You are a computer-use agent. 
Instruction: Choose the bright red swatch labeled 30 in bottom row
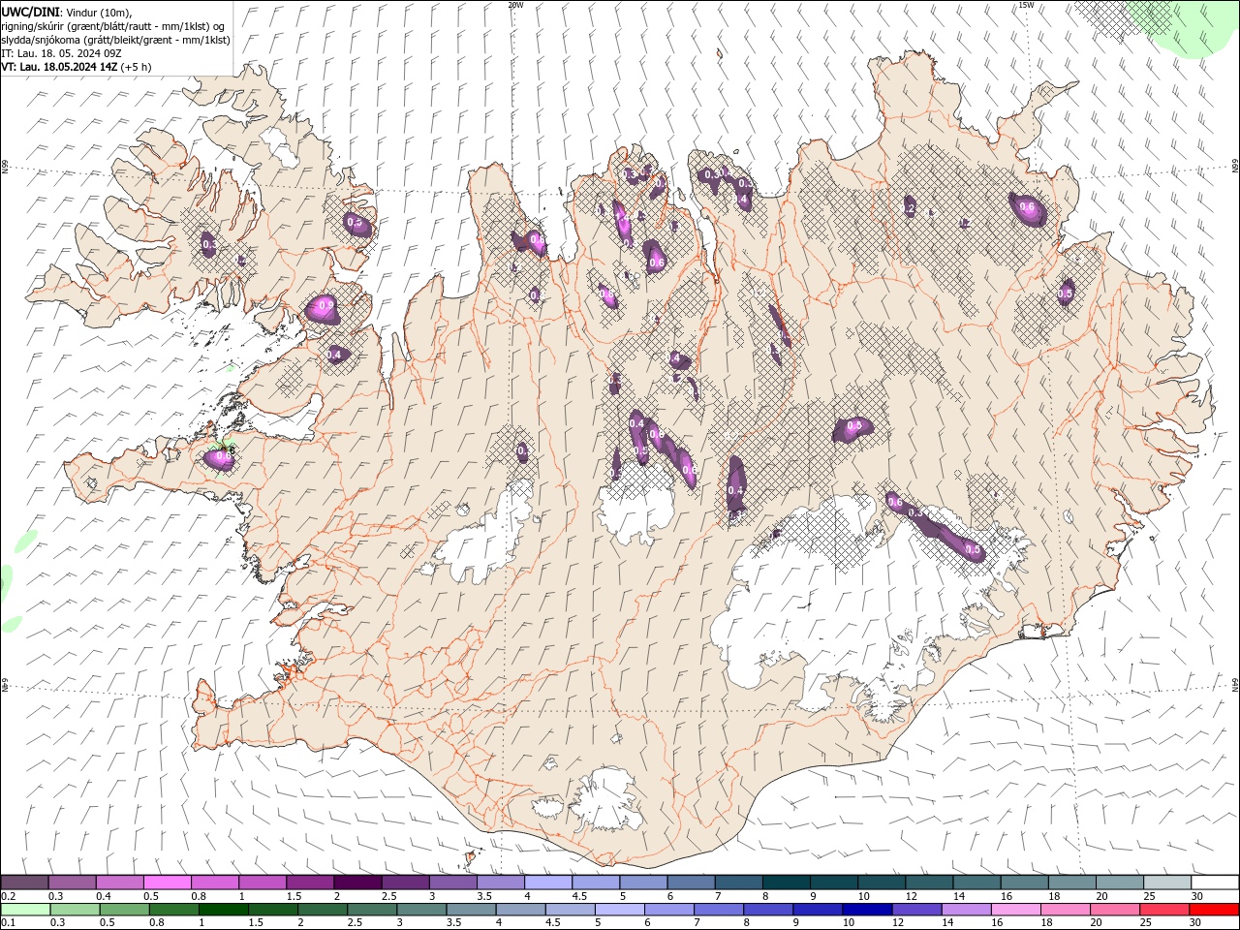pos(1214,910)
